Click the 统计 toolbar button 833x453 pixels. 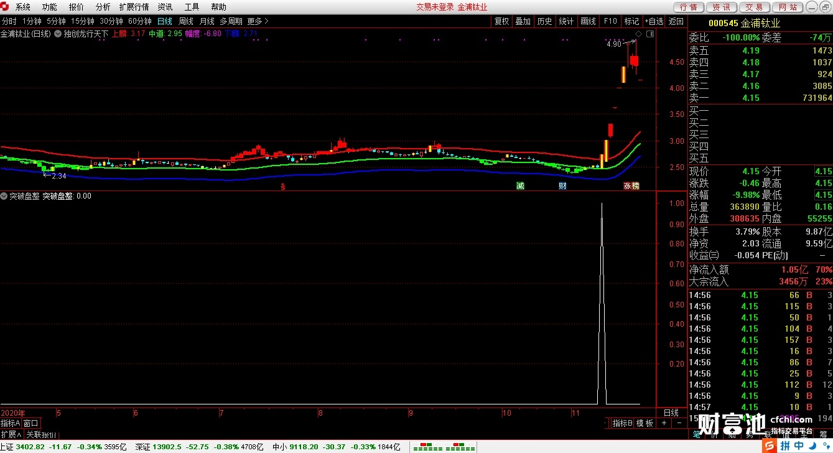click(x=567, y=21)
